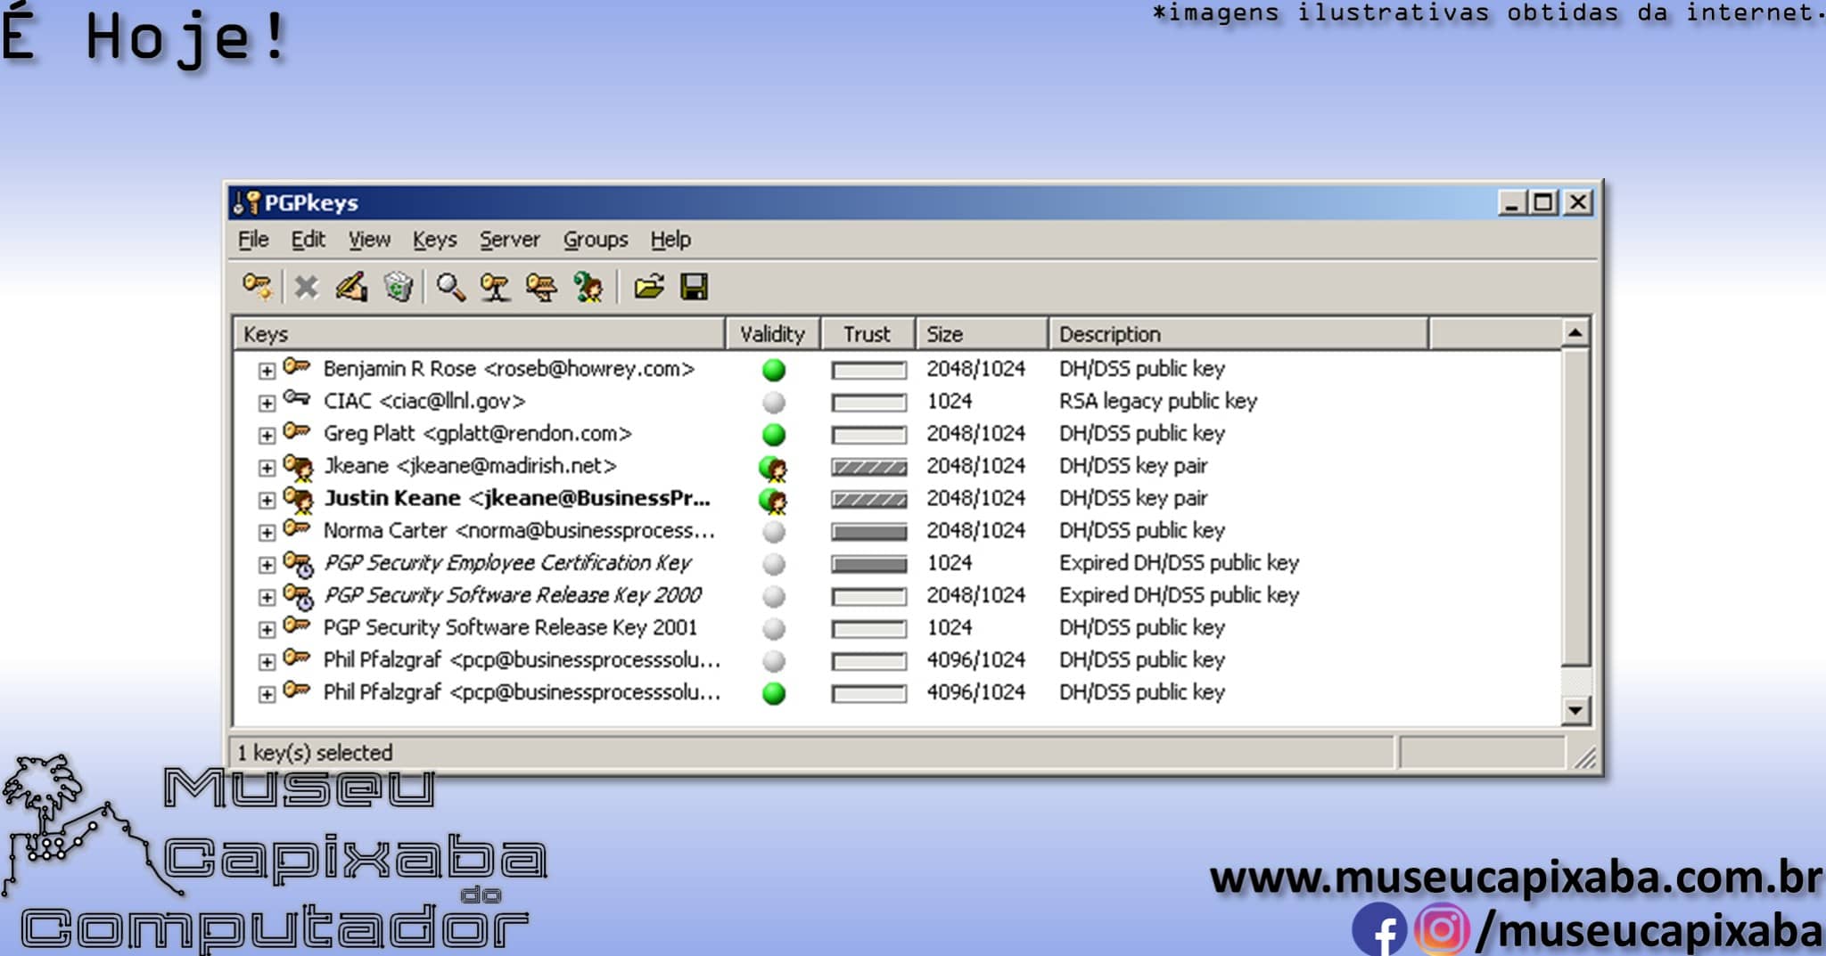Click the open folder Import keys icon
1826x956 pixels.
pos(649,287)
